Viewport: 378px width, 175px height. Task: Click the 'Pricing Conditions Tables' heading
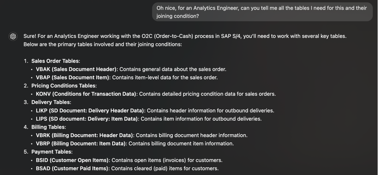click(64, 86)
